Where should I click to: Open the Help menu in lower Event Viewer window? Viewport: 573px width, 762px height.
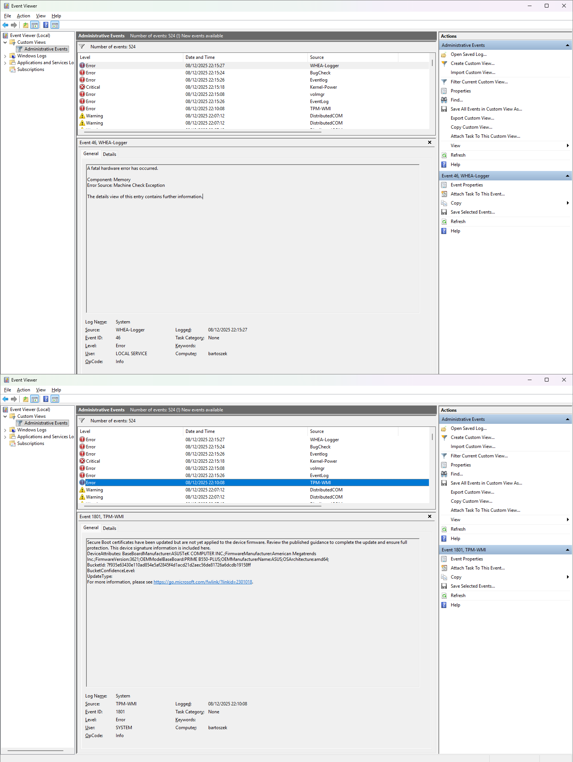point(56,390)
